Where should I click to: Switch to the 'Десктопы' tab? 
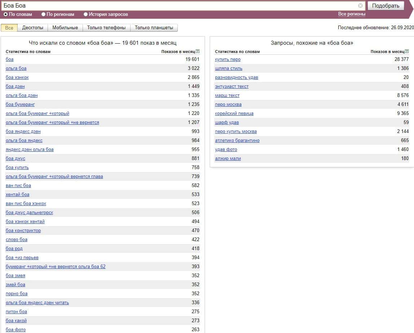pyautogui.click(x=32, y=28)
